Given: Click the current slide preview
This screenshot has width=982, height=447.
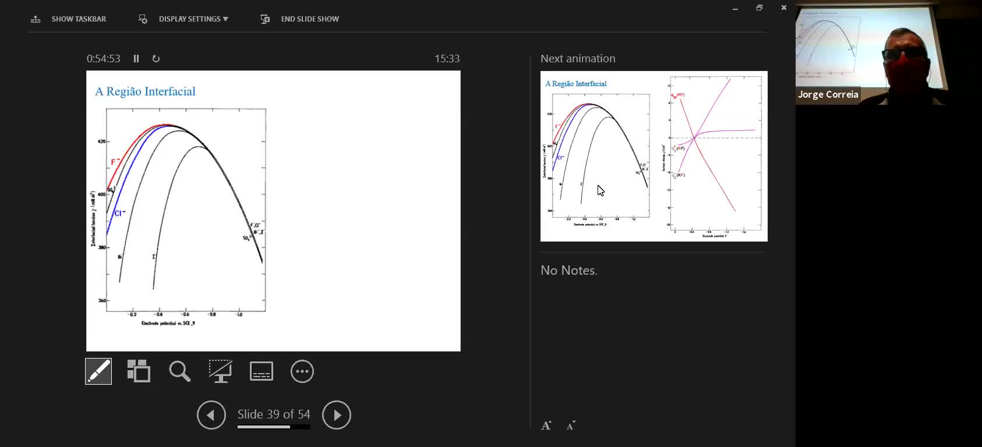Looking at the screenshot, I should pos(273,211).
